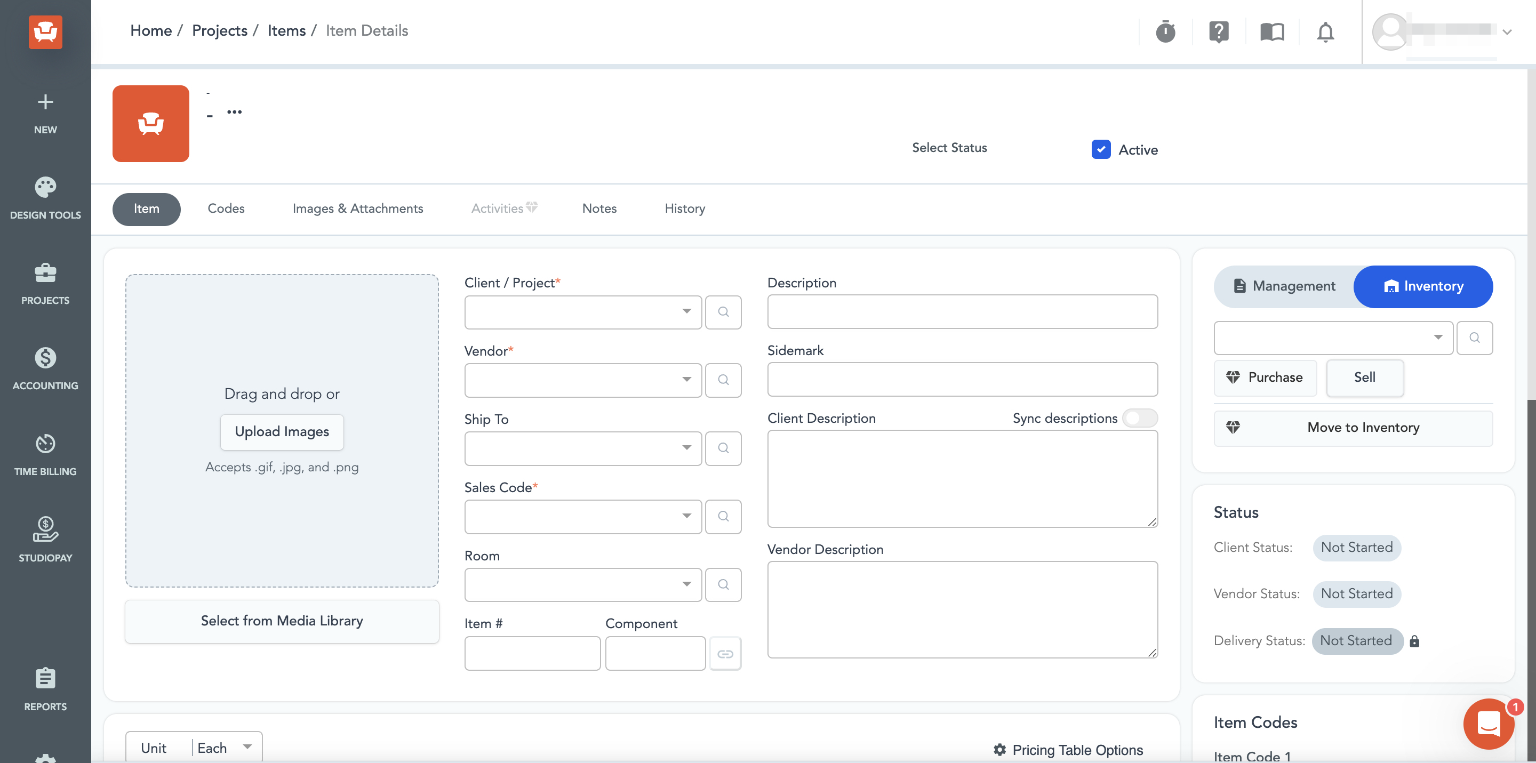Open Reports clipboard icon
Image resolution: width=1536 pixels, height=763 pixels.
point(45,678)
